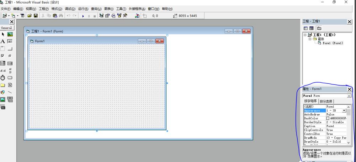356x162 pixels.
Task: Click the BackColor color swatch
Action: tap(328, 119)
